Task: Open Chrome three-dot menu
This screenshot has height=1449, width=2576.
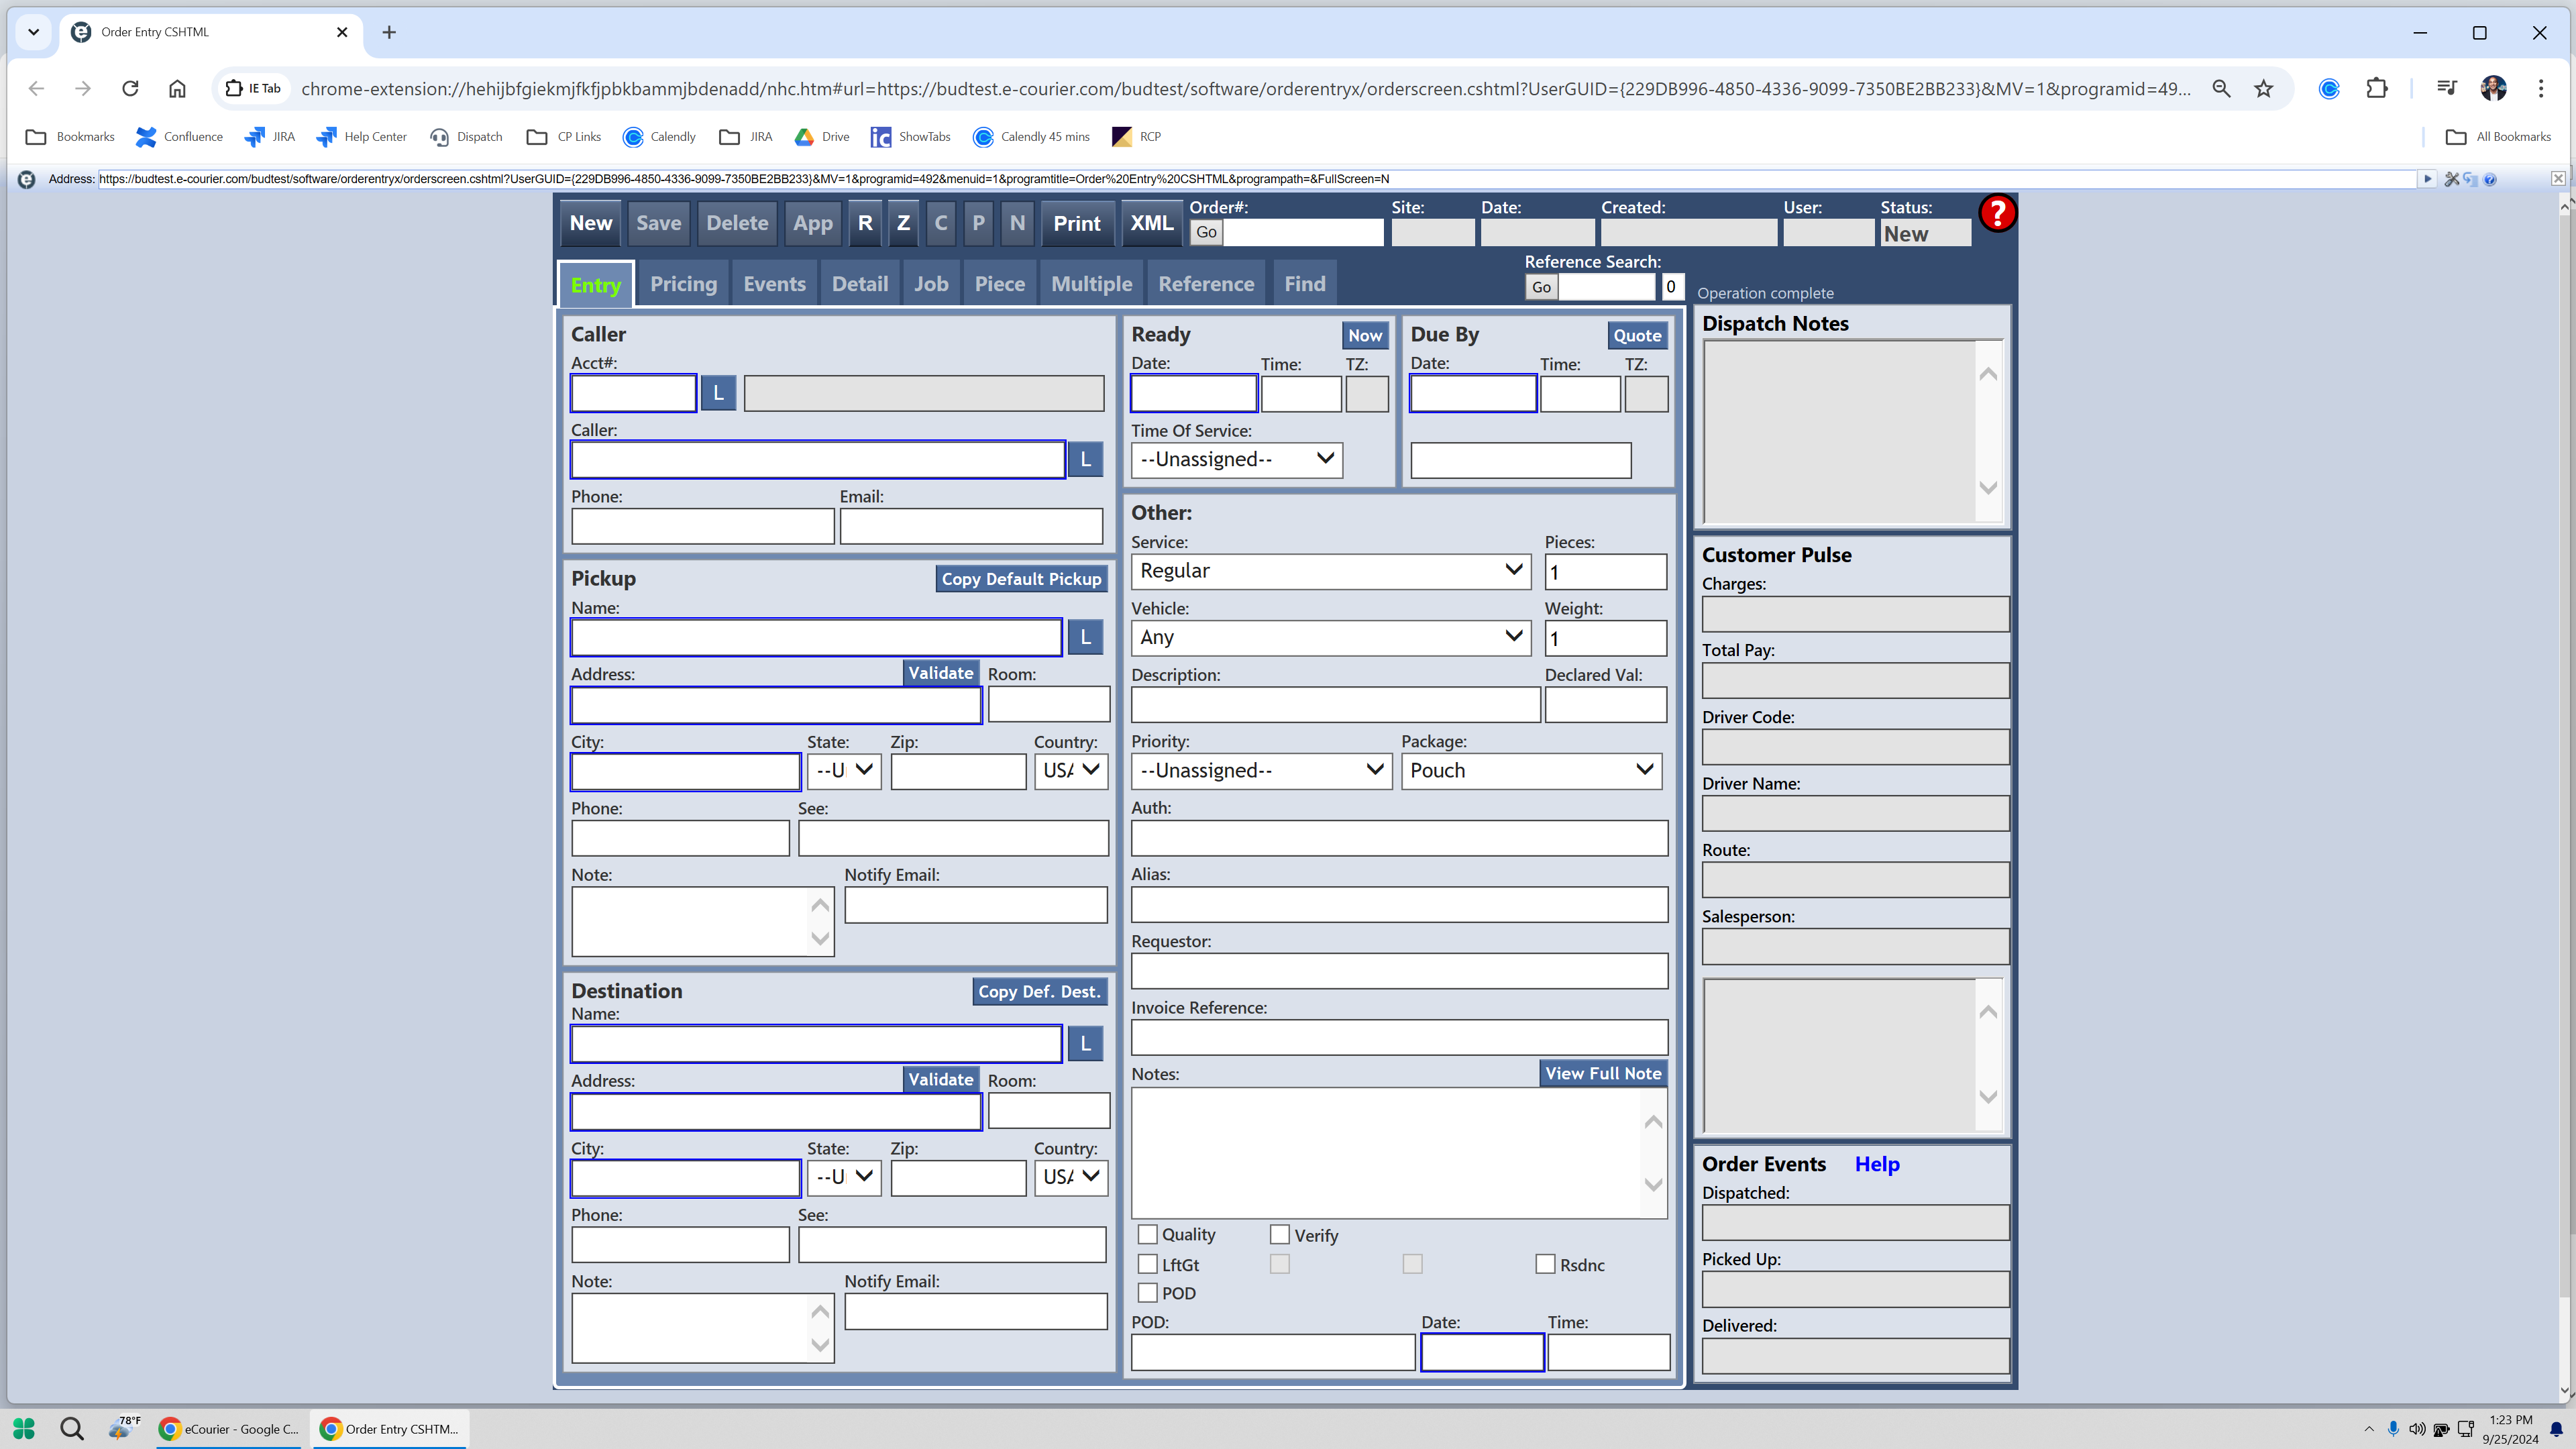Action: tap(2540, 89)
